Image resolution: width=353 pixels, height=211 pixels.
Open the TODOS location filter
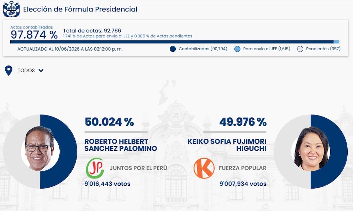click(x=30, y=71)
